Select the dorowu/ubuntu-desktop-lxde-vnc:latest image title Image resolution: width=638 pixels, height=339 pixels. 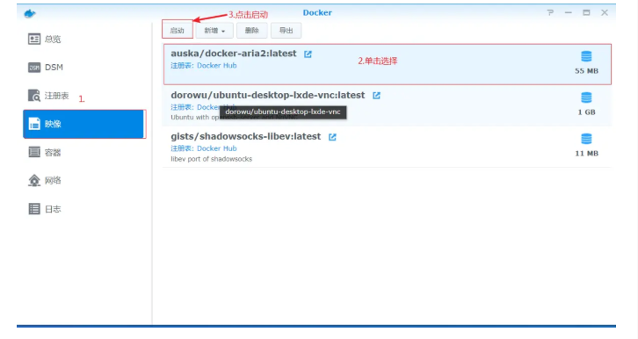click(268, 95)
